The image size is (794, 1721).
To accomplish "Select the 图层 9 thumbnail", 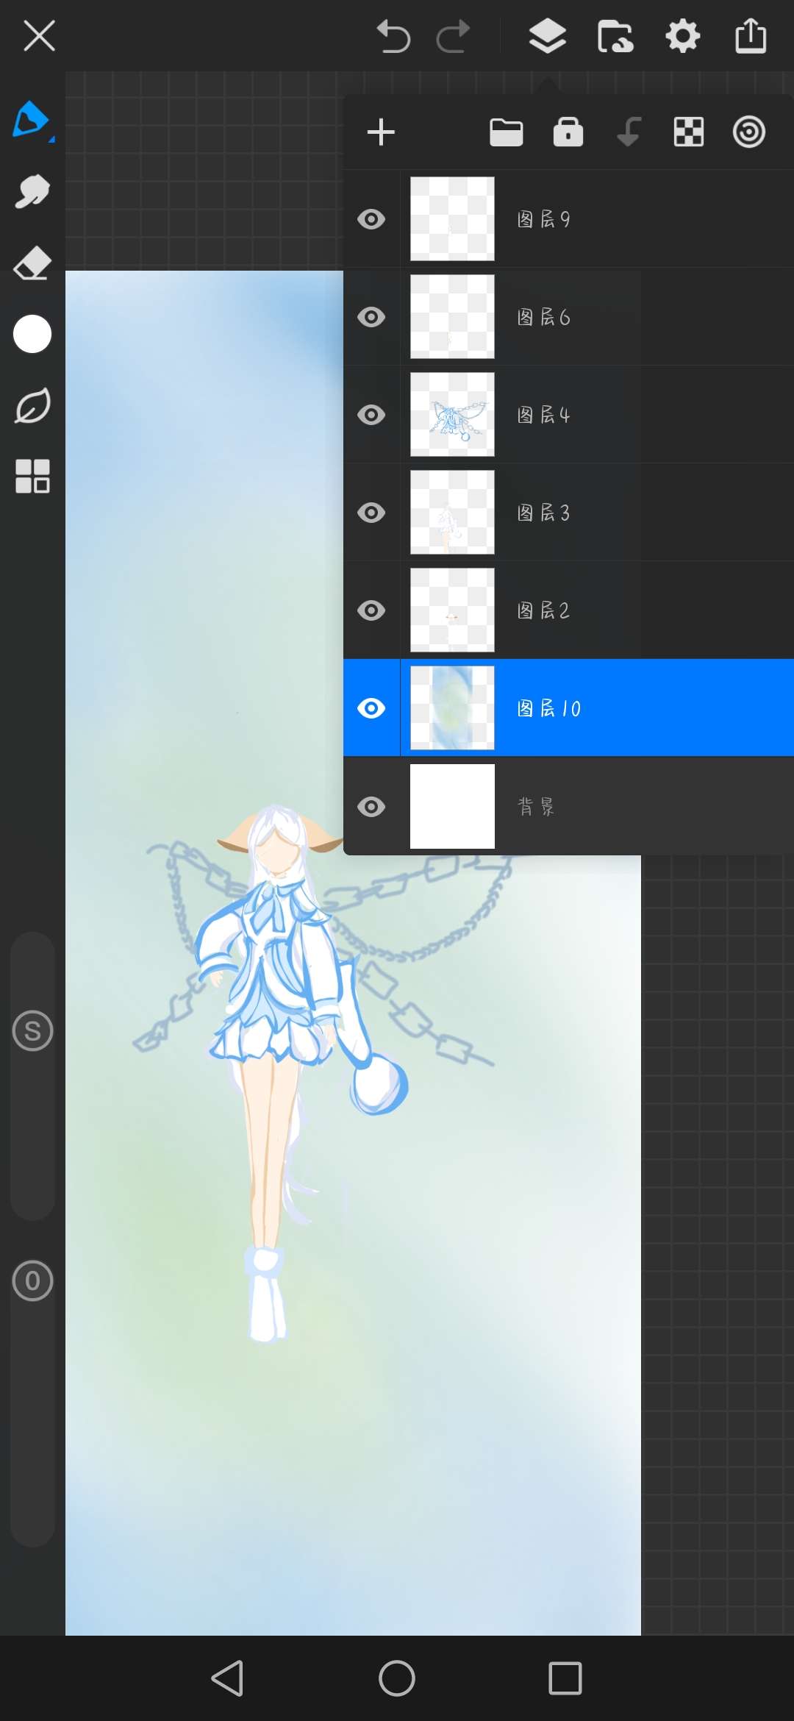I will tap(452, 219).
